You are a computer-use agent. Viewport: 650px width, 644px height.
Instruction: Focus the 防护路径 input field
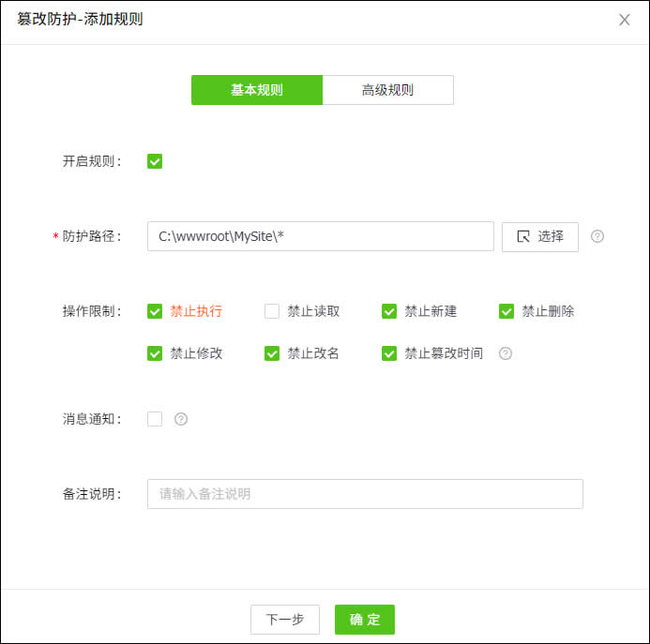click(320, 236)
